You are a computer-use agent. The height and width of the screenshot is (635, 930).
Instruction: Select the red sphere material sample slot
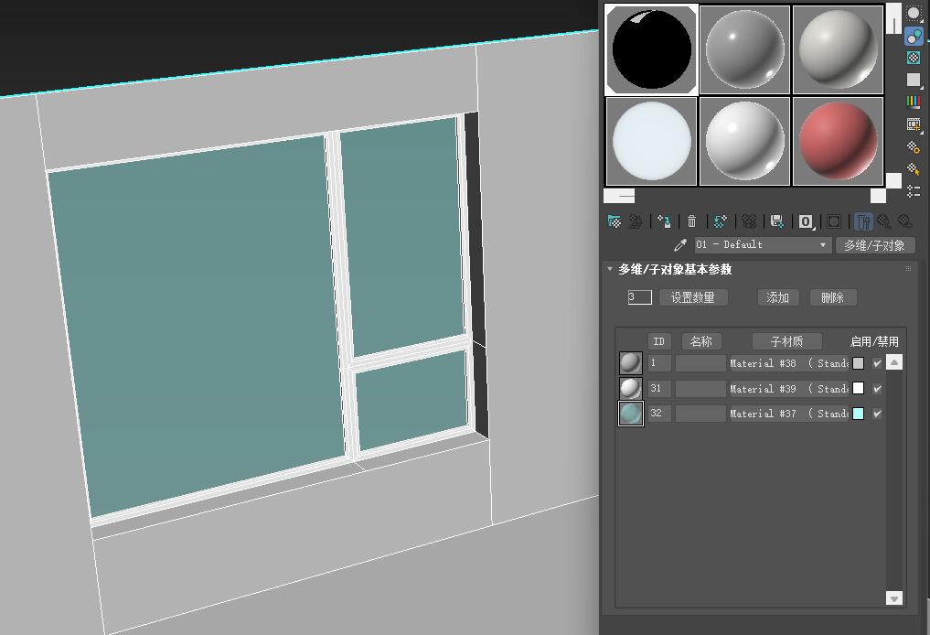(x=838, y=142)
